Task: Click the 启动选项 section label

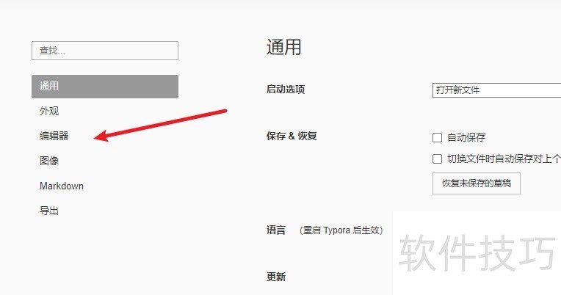Action: (286, 90)
